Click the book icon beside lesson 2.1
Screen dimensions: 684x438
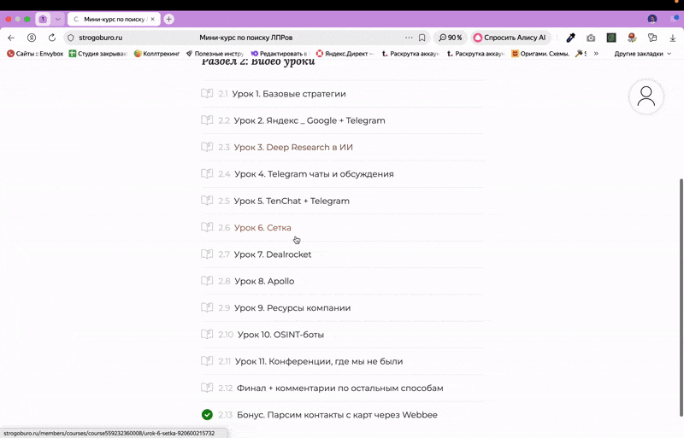207,93
